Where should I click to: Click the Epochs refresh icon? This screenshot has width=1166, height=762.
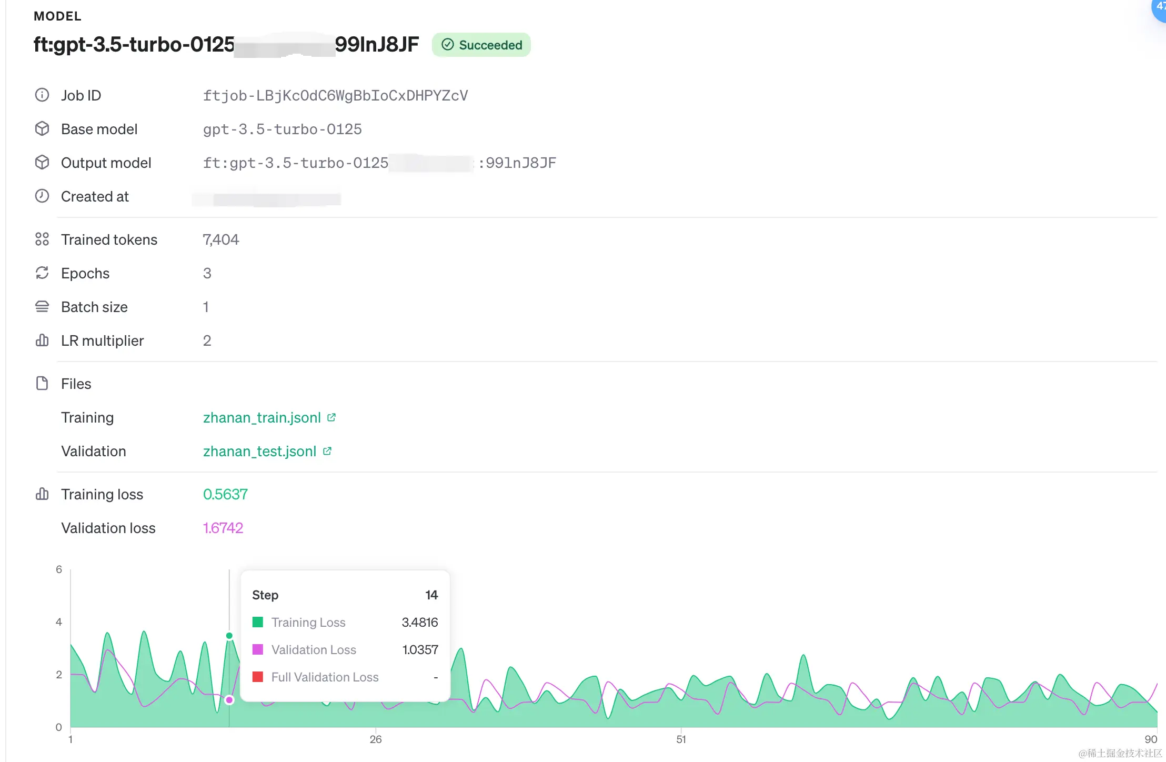[42, 273]
